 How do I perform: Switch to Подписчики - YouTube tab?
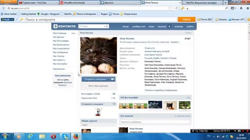point(38,3)
